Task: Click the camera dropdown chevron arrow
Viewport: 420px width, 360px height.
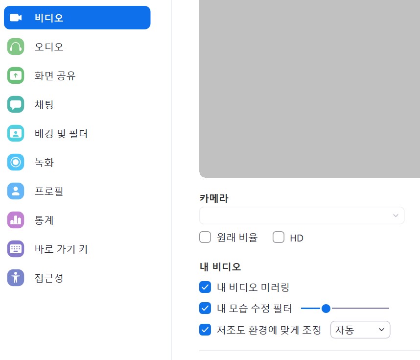Action: point(396,216)
